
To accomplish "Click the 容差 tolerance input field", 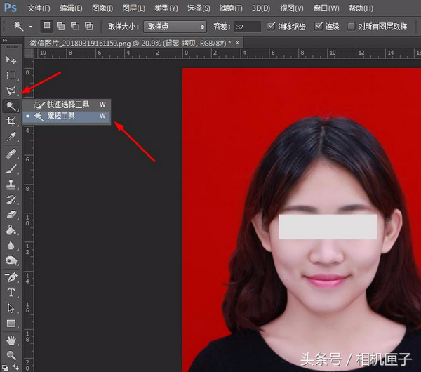I will [247, 27].
